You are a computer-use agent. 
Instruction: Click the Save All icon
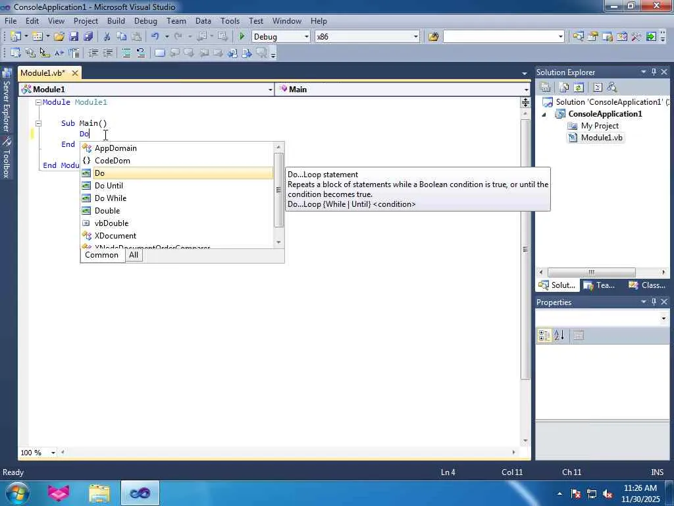pos(88,37)
